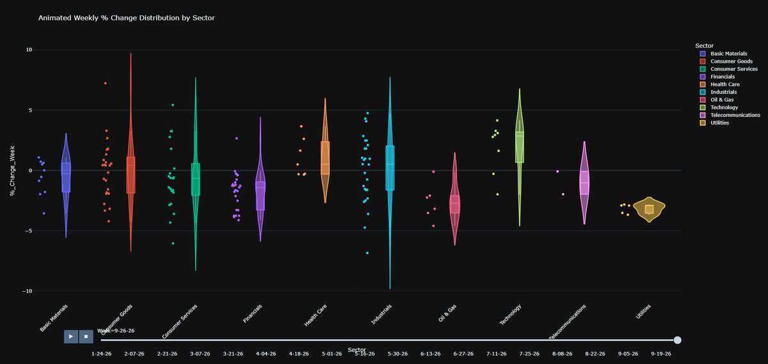Jump the week slider to 9-05-26
The height and width of the screenshot is (364, 768).
tap(628, 353)
